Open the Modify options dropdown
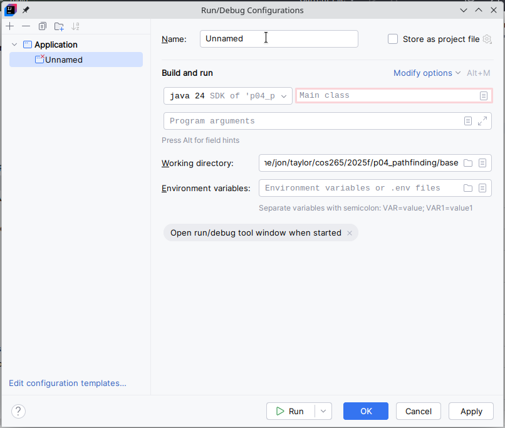Viewport: 505px width, 428px height. pos(427,73)
